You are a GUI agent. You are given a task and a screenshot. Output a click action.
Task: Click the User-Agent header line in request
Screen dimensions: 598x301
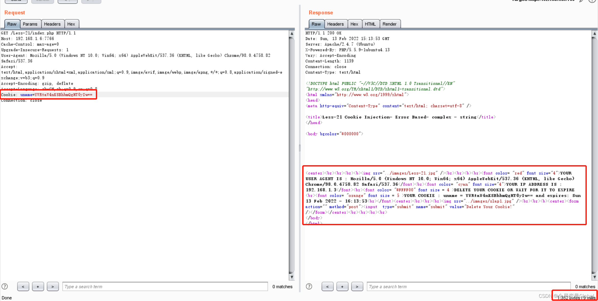tap(136, 58)
